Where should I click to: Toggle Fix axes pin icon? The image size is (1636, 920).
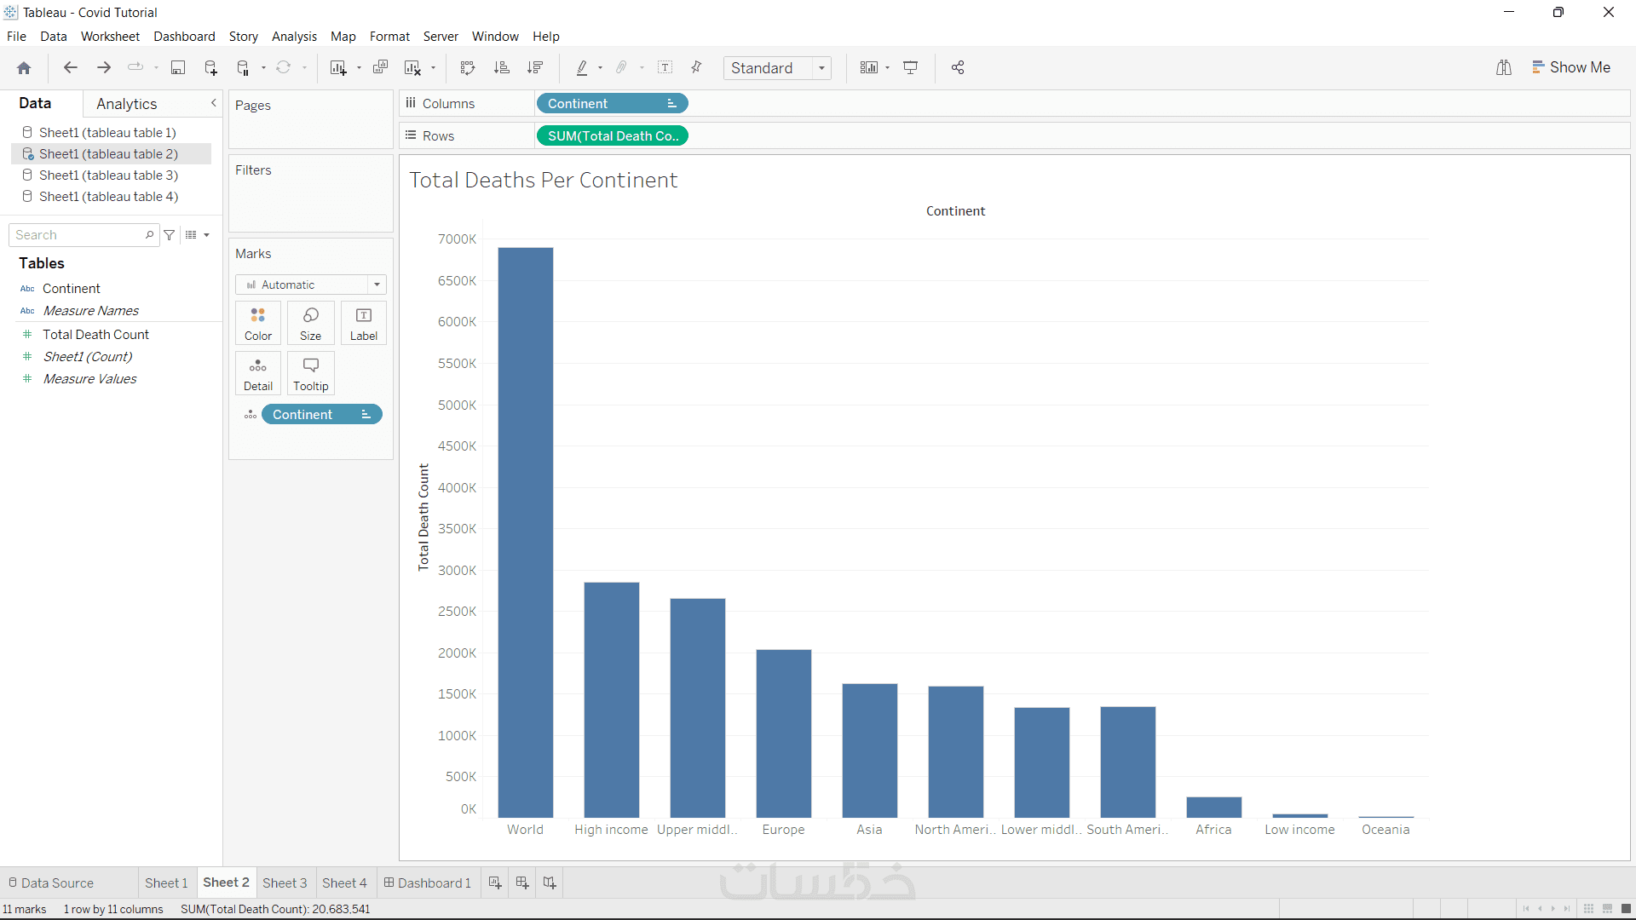697,68
